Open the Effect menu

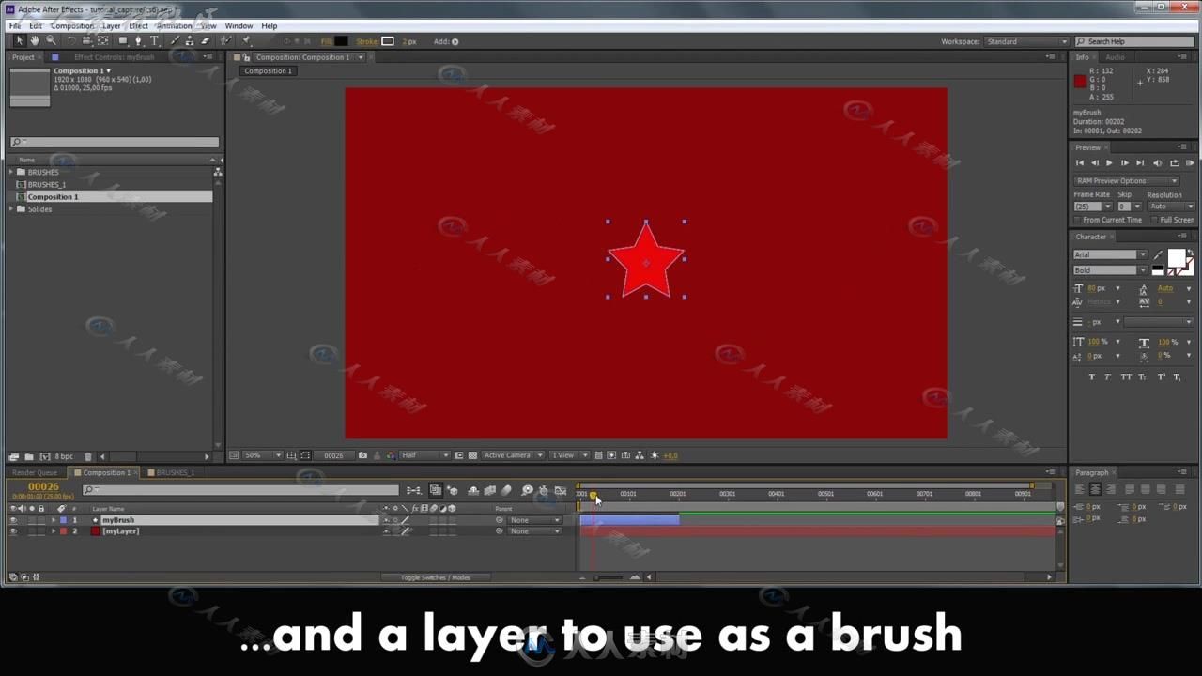138,26
